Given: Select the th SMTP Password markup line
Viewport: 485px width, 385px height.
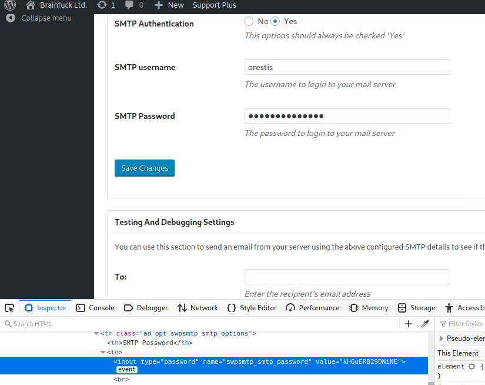Looking at the screenshot, I should [150, 343].
